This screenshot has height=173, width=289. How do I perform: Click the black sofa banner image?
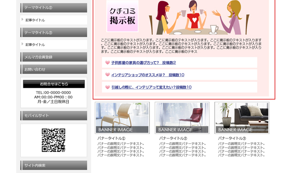(241, 118)
